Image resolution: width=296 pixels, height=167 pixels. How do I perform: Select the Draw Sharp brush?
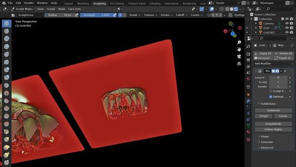point(6,31)
